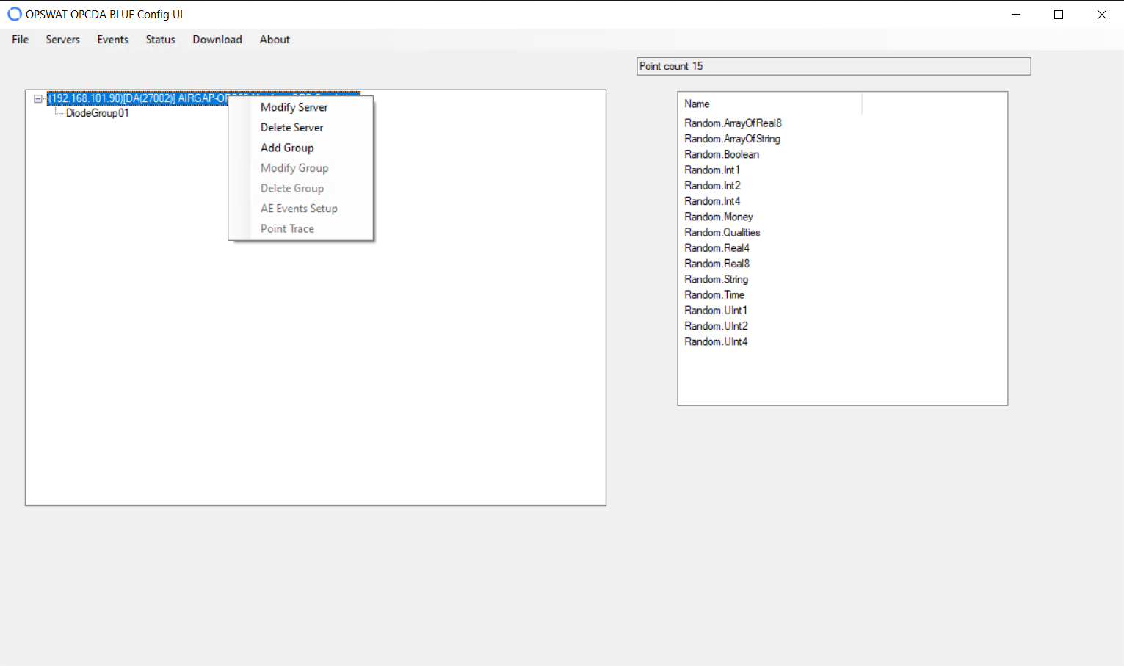Open the Status menu
This screenshot has height=666, width=1124.
click(160, 40)
